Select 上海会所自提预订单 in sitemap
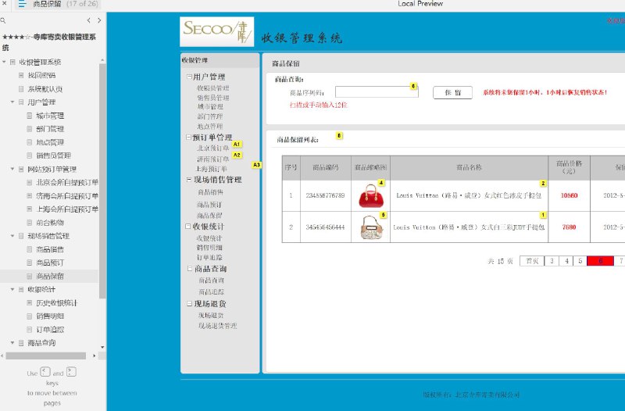 (67, 209)
